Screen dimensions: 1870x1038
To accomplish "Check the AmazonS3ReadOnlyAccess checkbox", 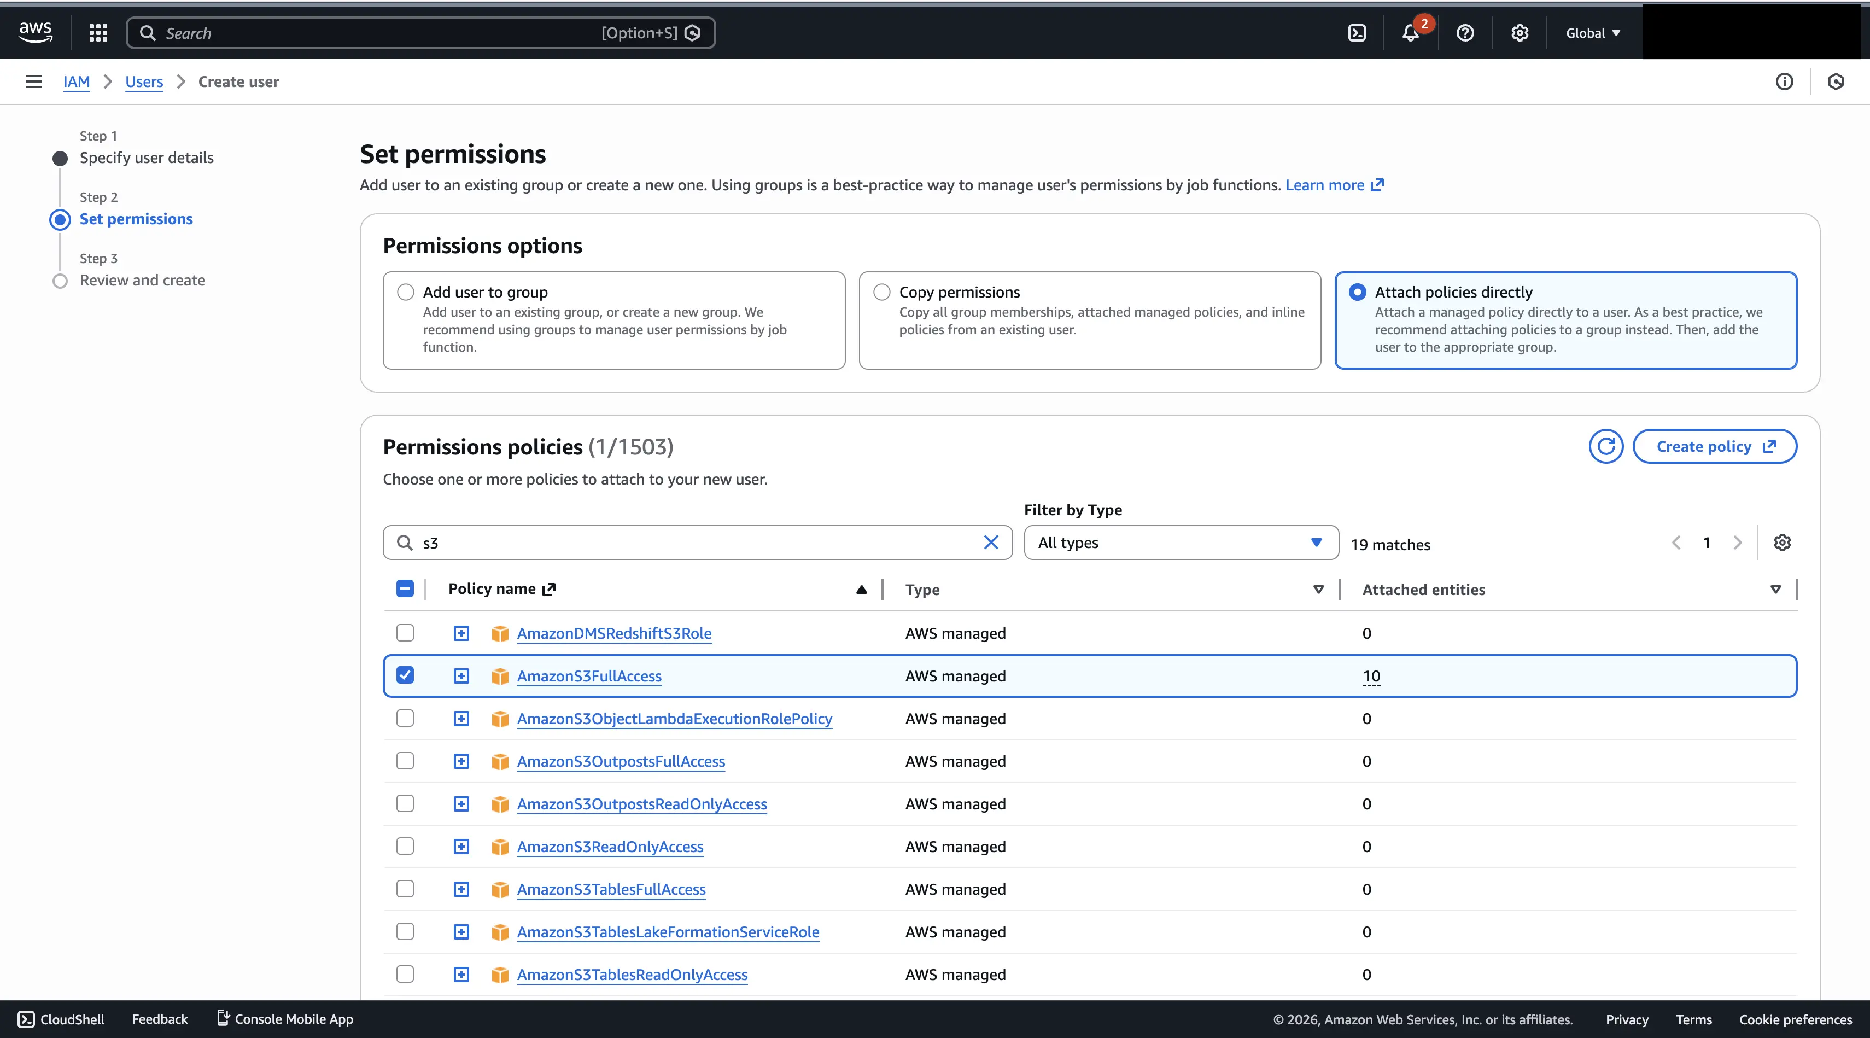I will [x=405, y=847].
